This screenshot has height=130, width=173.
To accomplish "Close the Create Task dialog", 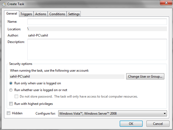I will [x=166, y=3].
